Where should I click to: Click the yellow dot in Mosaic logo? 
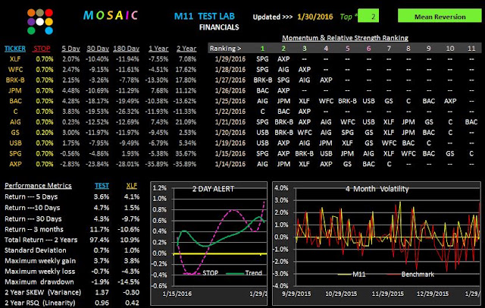point(48,22)
